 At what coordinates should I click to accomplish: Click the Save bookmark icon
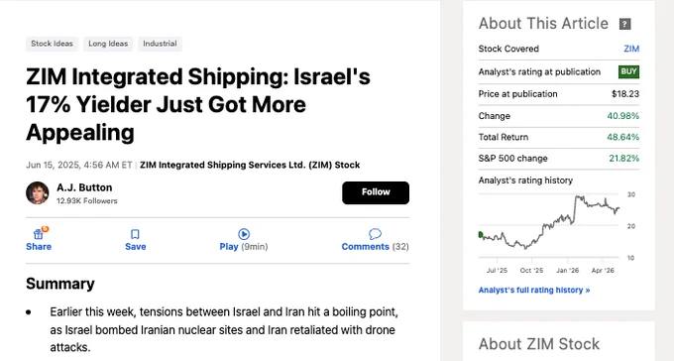click(135, 234)
